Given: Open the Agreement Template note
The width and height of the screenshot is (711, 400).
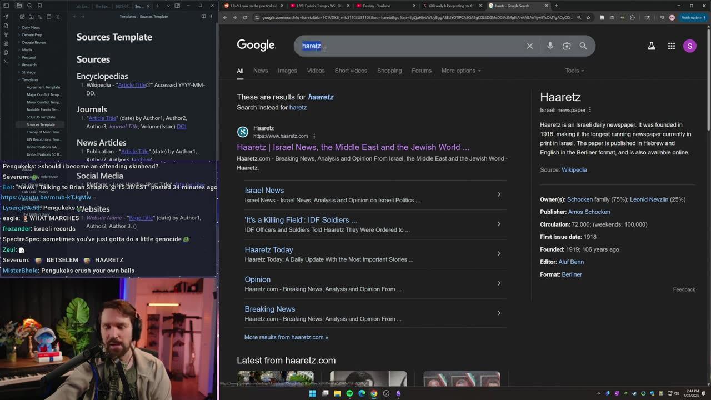Looking at the screenshot, I should (43, 87).
